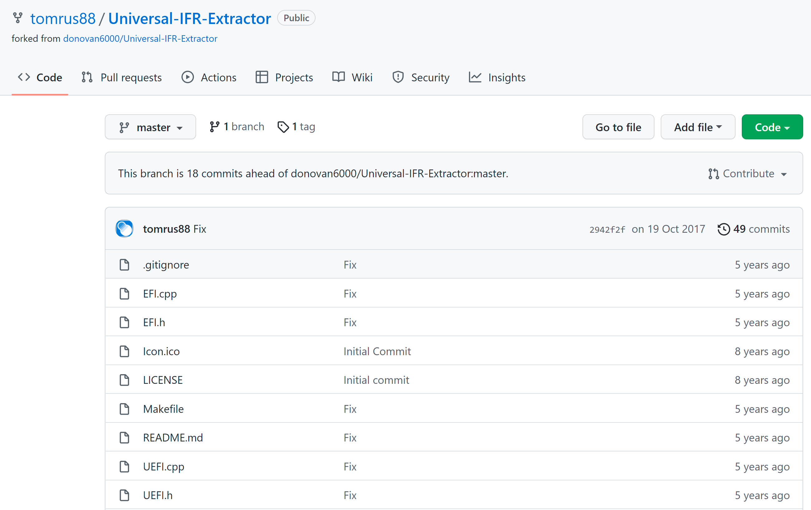Click the Security shield icon
The height and width of the screenshot is (510, 811).
(398, 77)
